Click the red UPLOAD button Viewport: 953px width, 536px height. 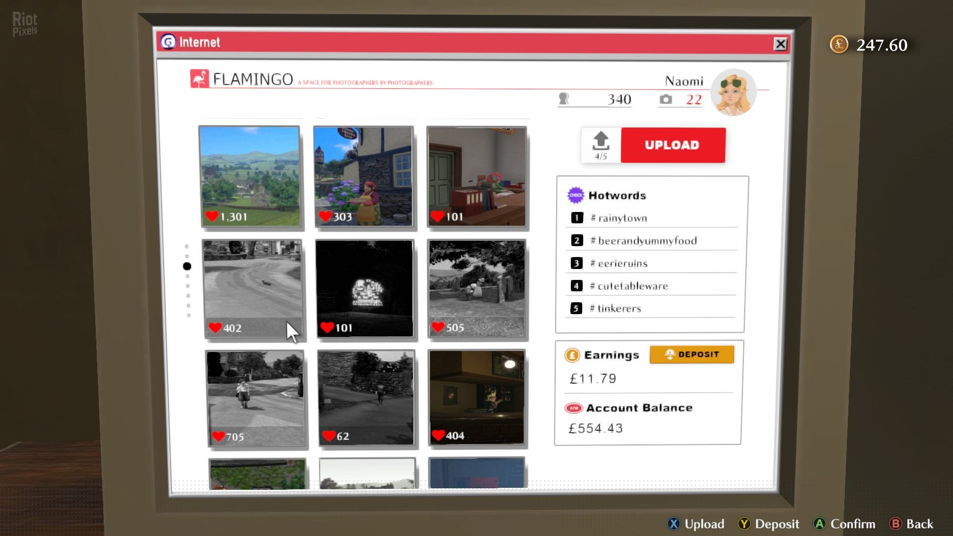pos(673,145)
